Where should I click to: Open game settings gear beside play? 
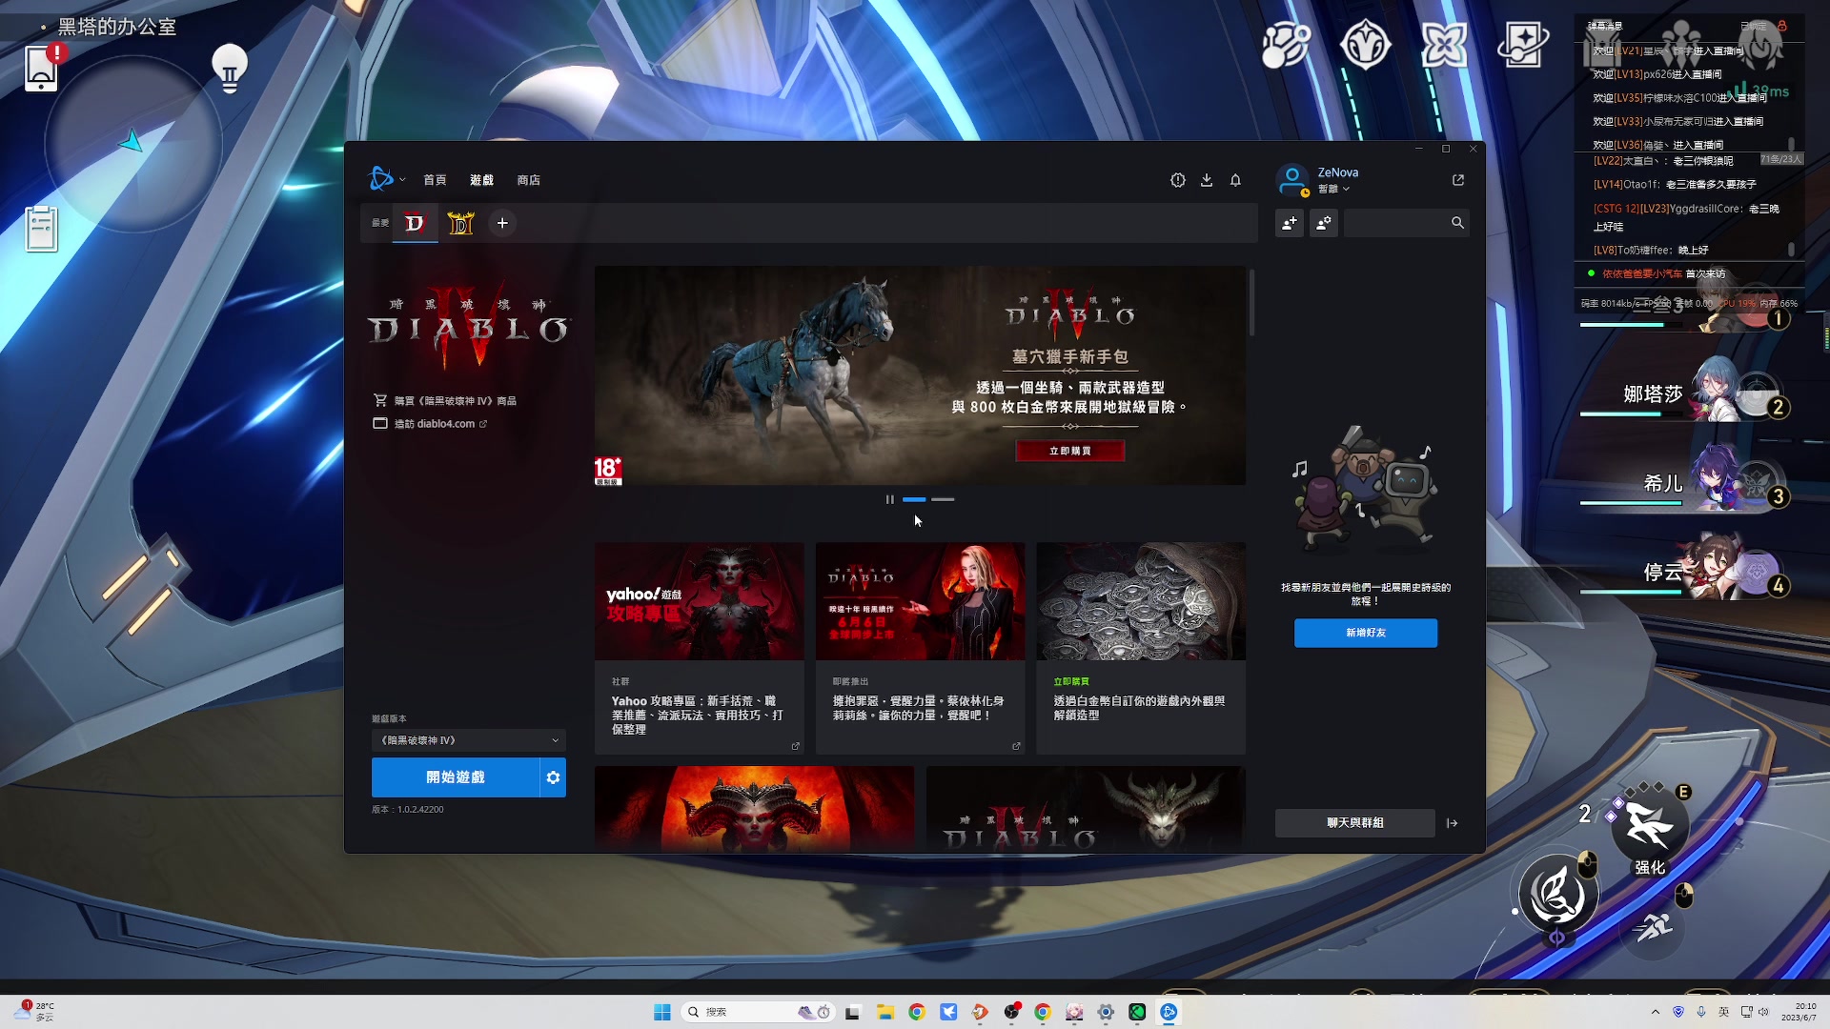click(553, 777)
